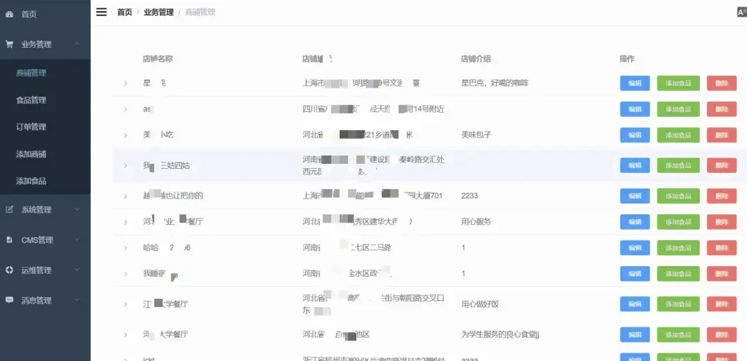Screen dimensions: 747x361
Task: Click the 星巴克,好喝的咖啡 description cell
Action: (495, 84)
